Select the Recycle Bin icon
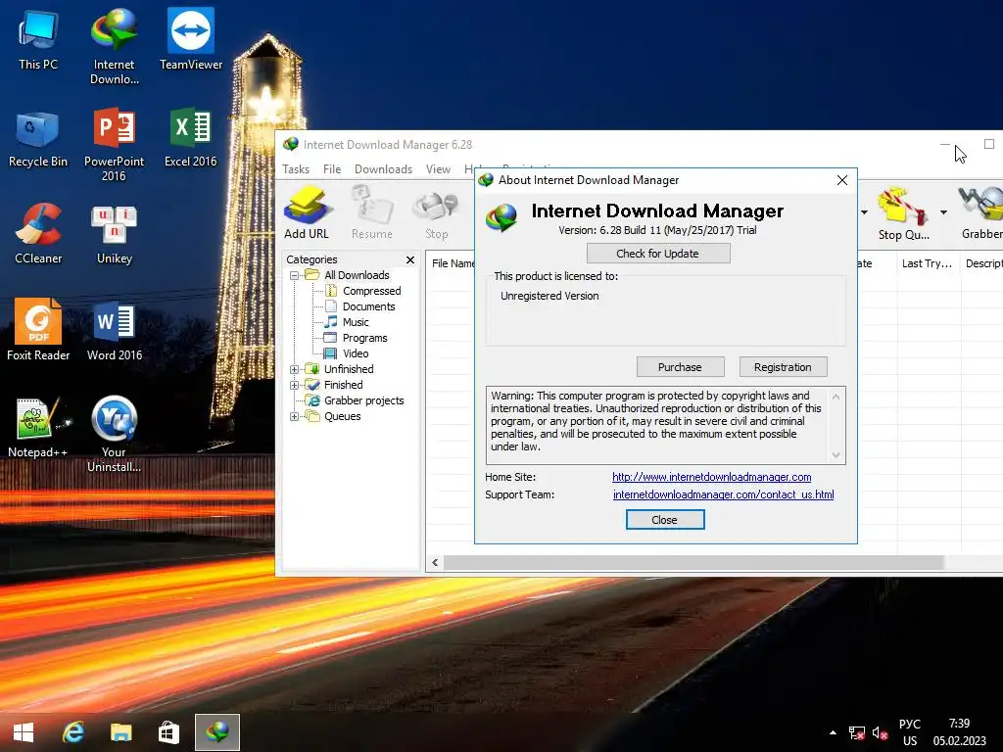 (38, 139)
